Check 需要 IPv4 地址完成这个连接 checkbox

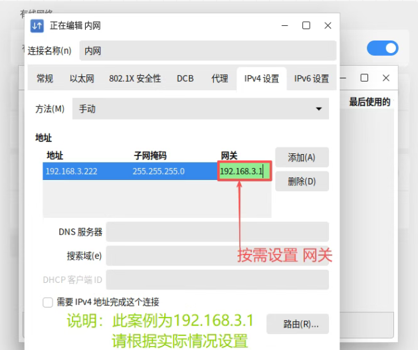pyautogui.click(x=48, y=302)
